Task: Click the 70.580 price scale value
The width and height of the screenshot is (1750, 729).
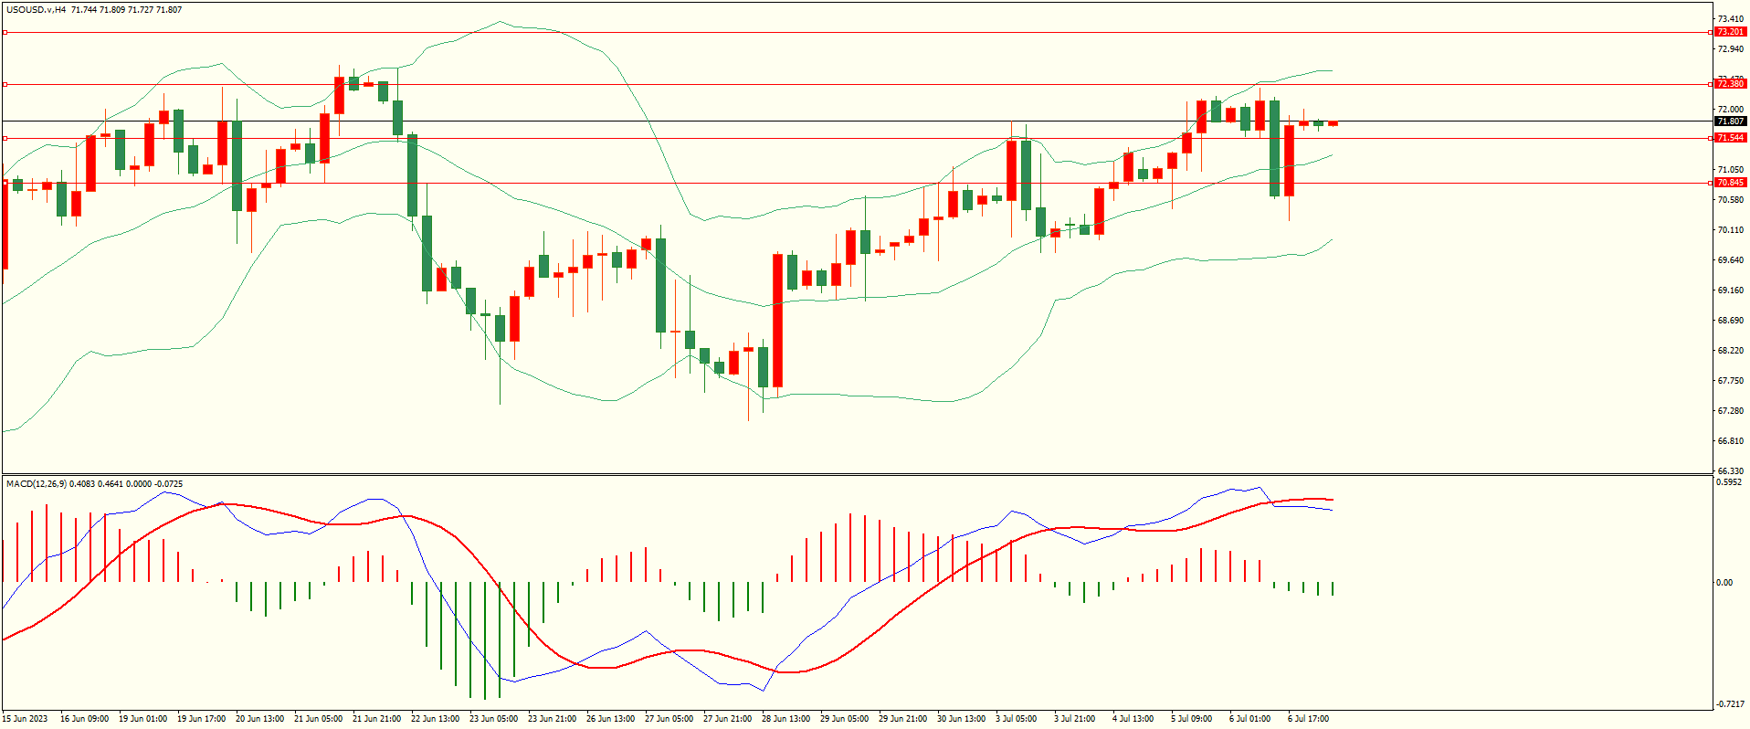Action: (x=1730, y=200)
